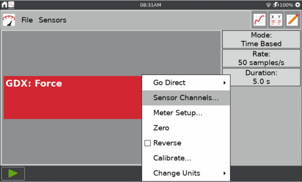
Task: Tap the 100% battery percentage
Action: click(x=286, y=5)
